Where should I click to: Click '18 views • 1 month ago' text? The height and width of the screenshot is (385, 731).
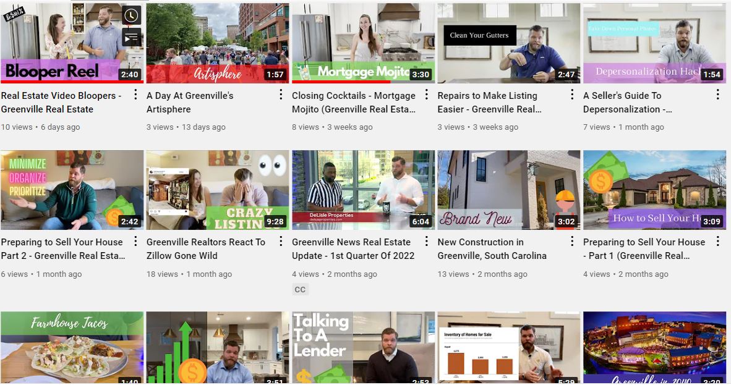point(189,274)
